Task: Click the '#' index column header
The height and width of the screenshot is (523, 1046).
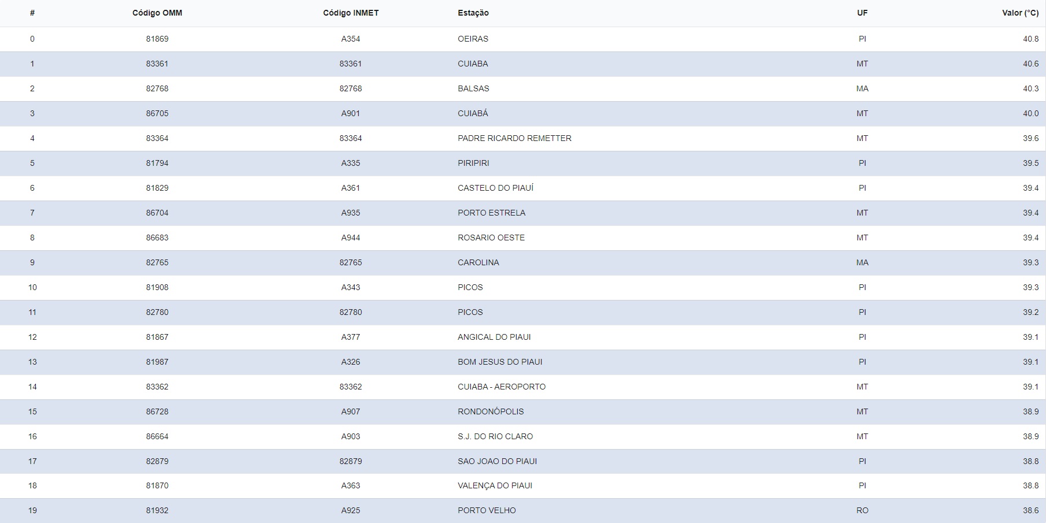Action: click(x=32, y=13)
